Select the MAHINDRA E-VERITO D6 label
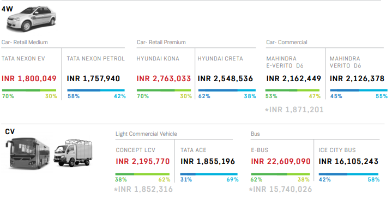 click(x=285, y=62)
